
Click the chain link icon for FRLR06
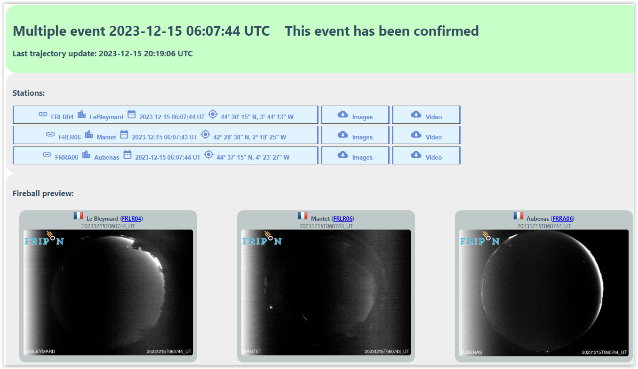50,134
